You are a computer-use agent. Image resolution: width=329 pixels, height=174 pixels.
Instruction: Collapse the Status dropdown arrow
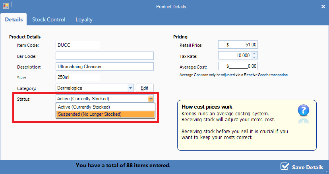[151, 99]
